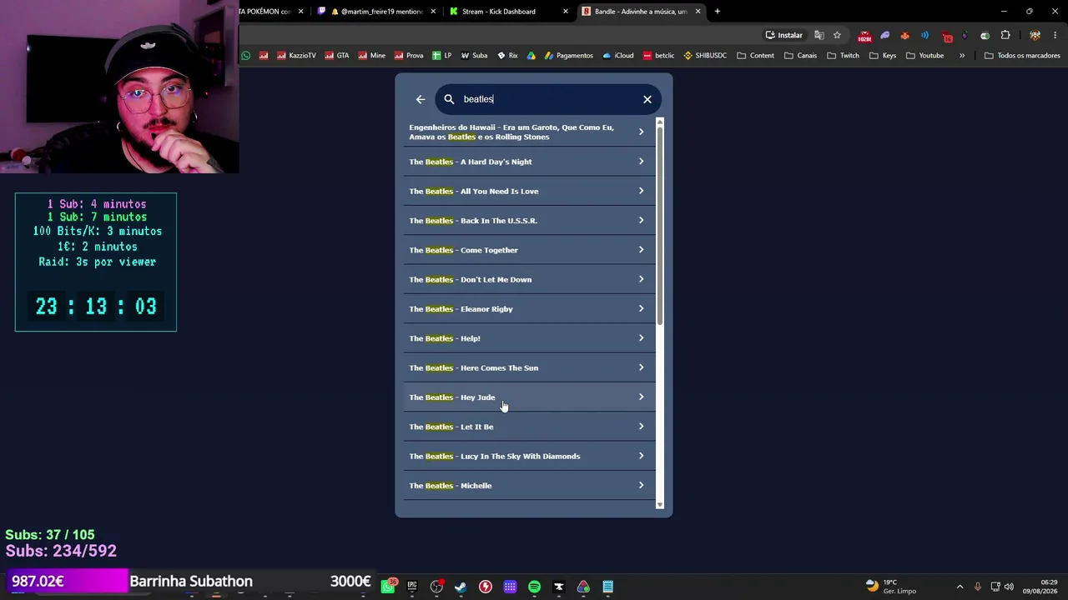This screenshot has height=600, width=1068.
Task: Open the betclic bookmark
Action: [x=658, y=56]
